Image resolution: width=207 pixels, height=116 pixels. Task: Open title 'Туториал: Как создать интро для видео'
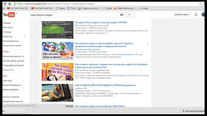click(x=101, y=23)
